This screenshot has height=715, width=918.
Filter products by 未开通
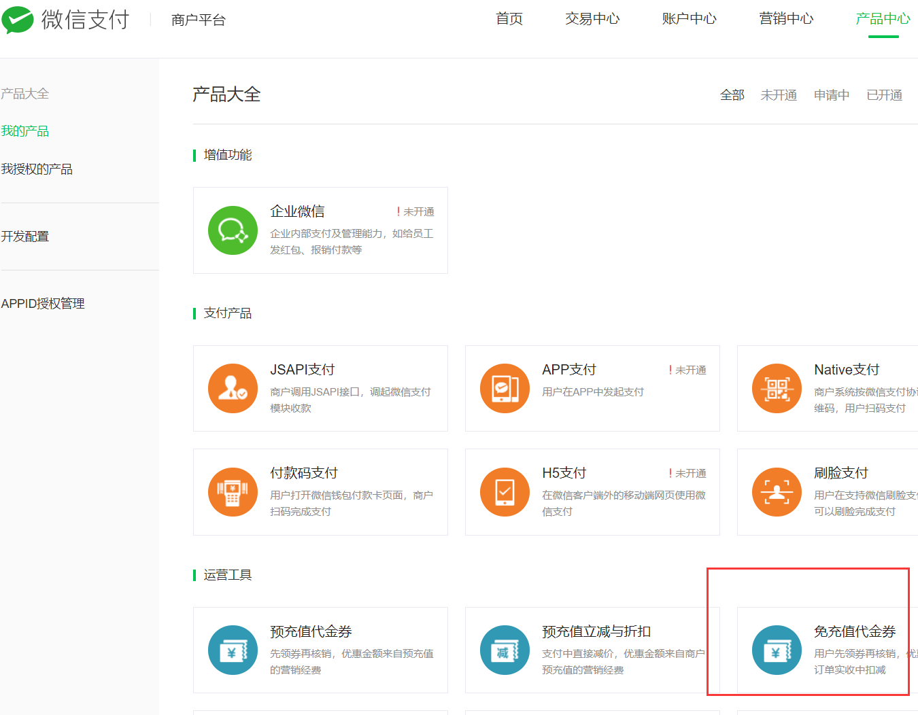coord(779,95)
